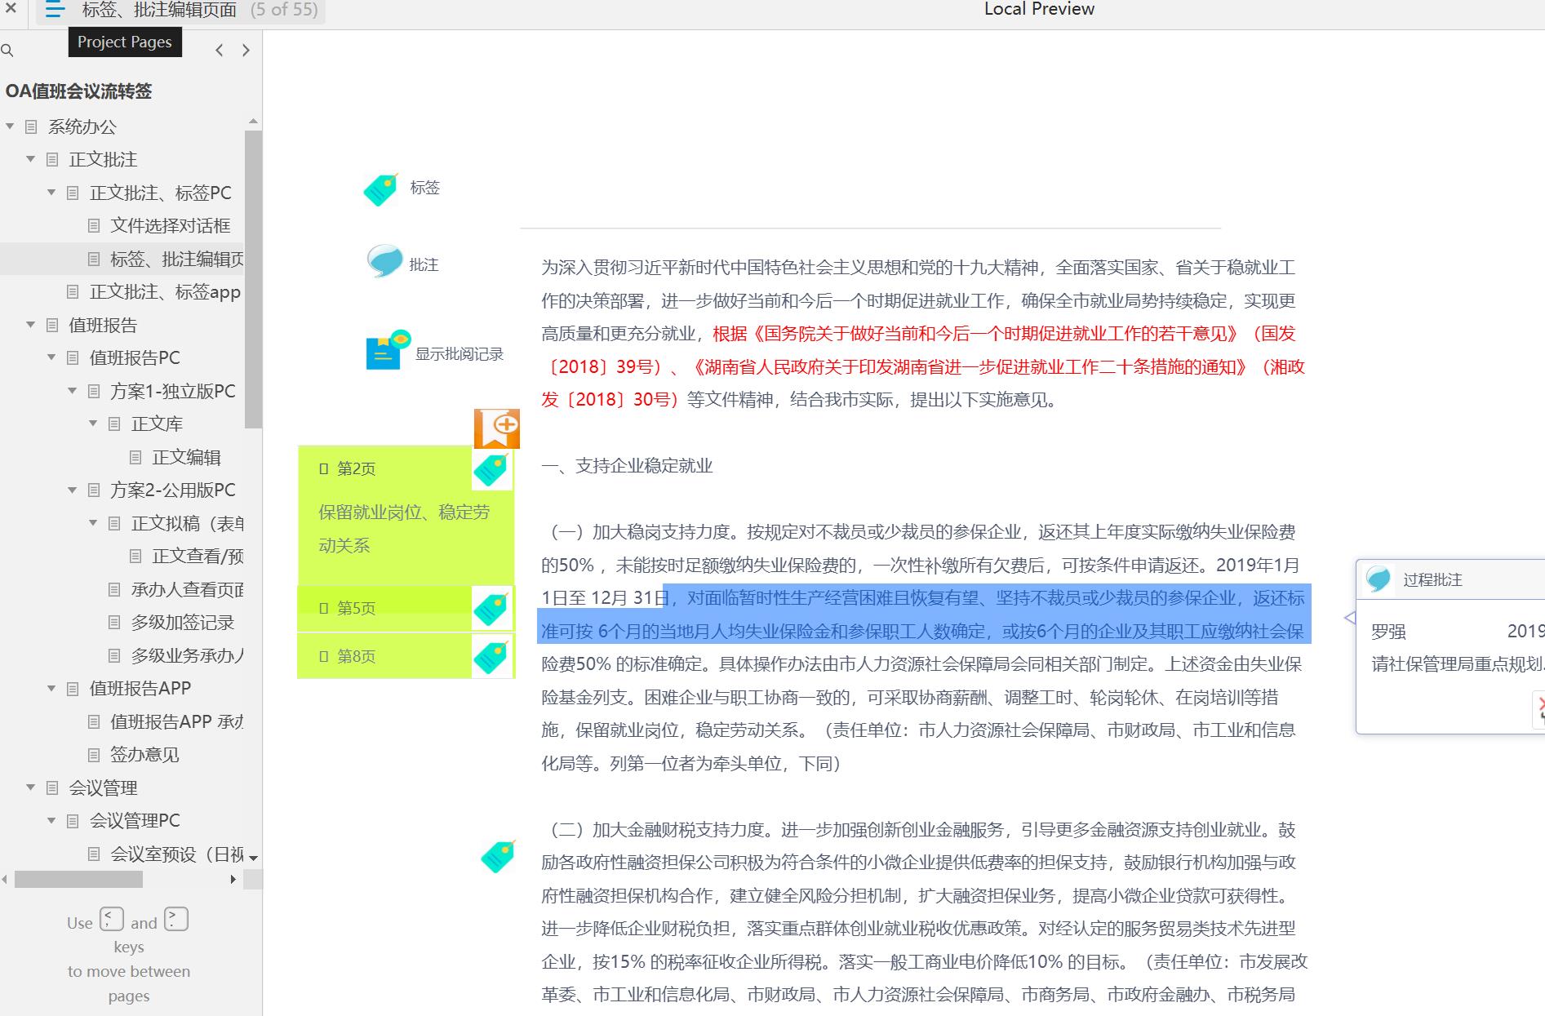Click the tag icon beside 第2页
This screenshot has height=1016, width=1545.
click(x=491, y=469)
